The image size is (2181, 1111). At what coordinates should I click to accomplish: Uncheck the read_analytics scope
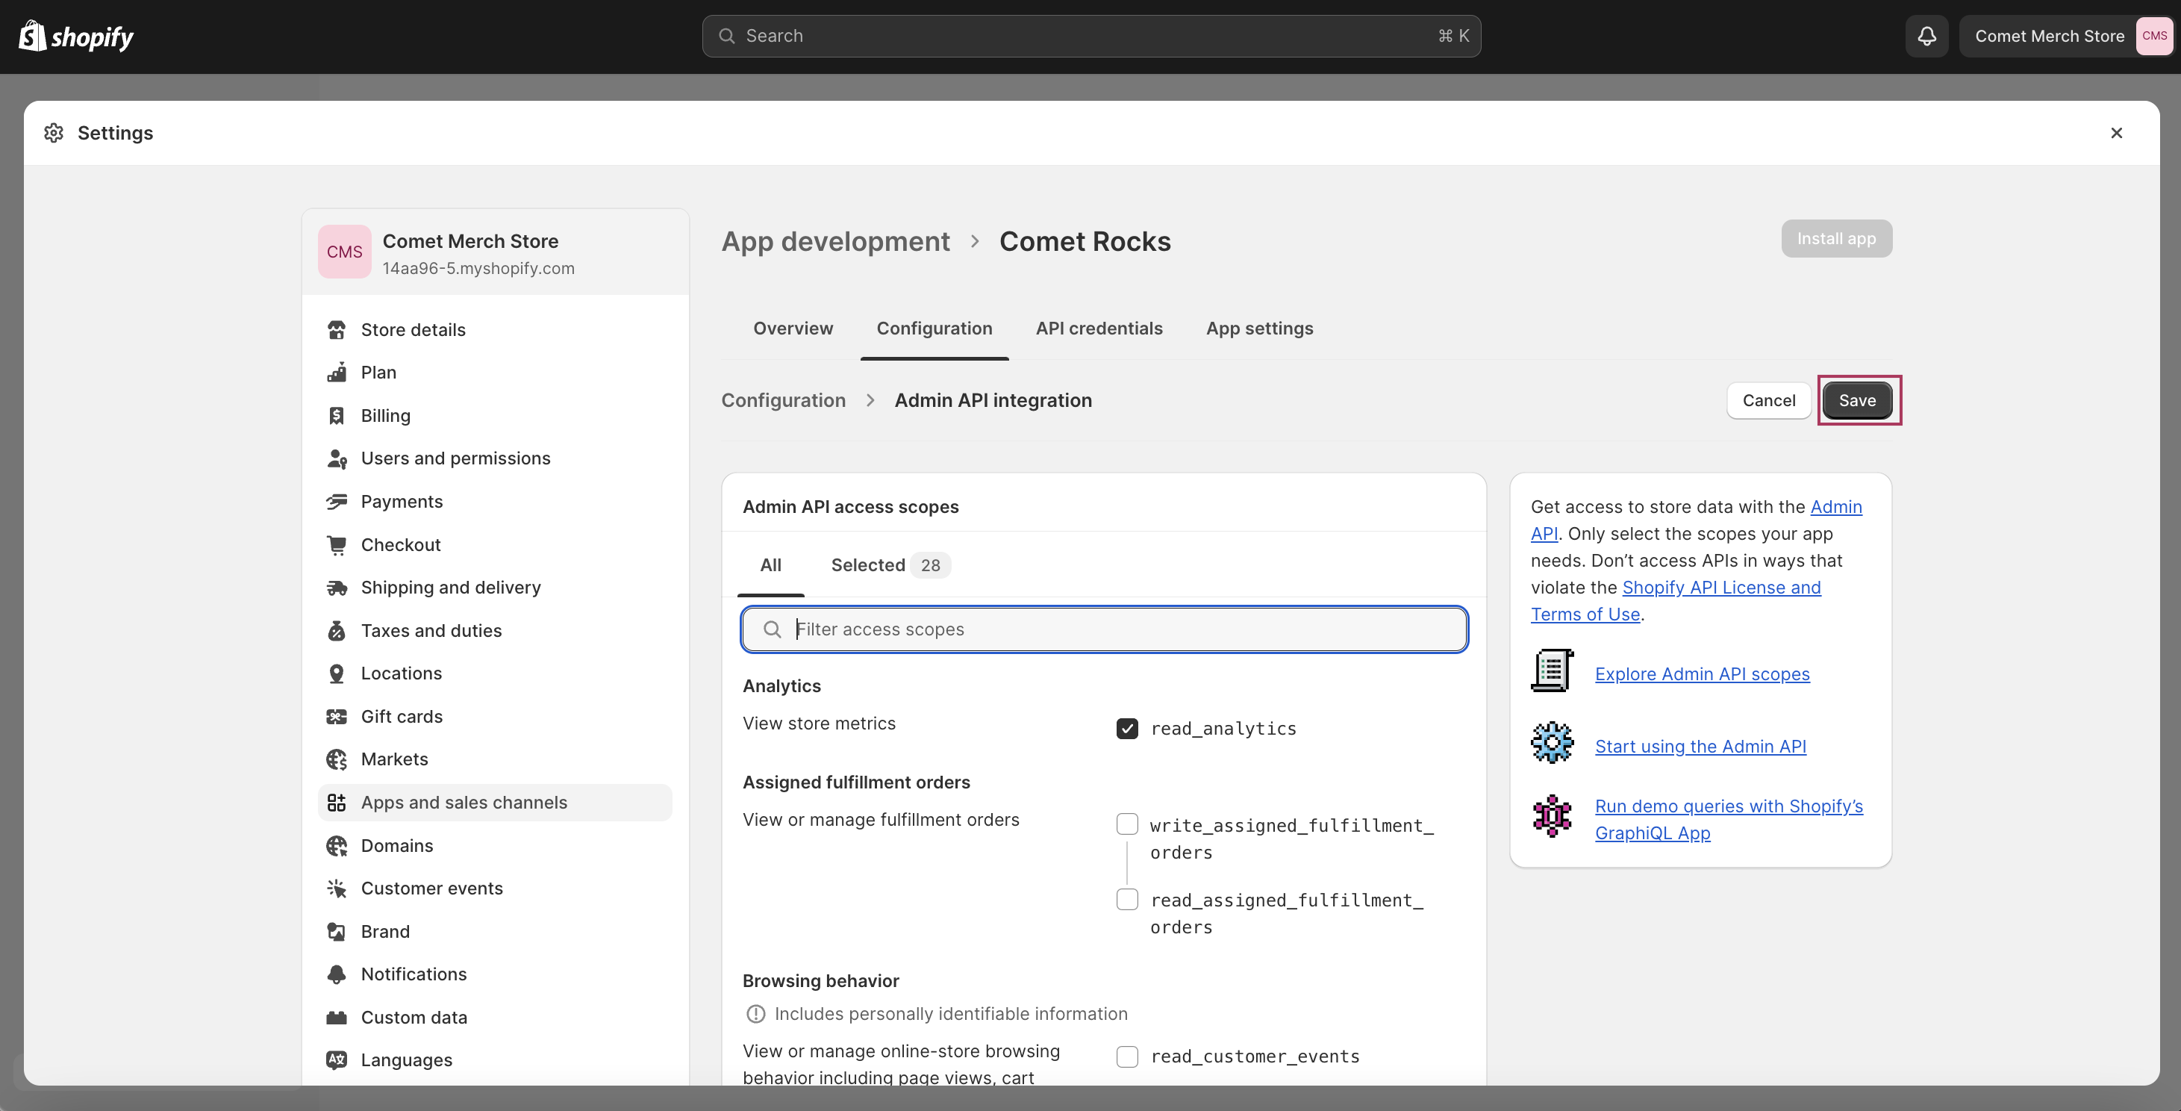[1127, 728]
